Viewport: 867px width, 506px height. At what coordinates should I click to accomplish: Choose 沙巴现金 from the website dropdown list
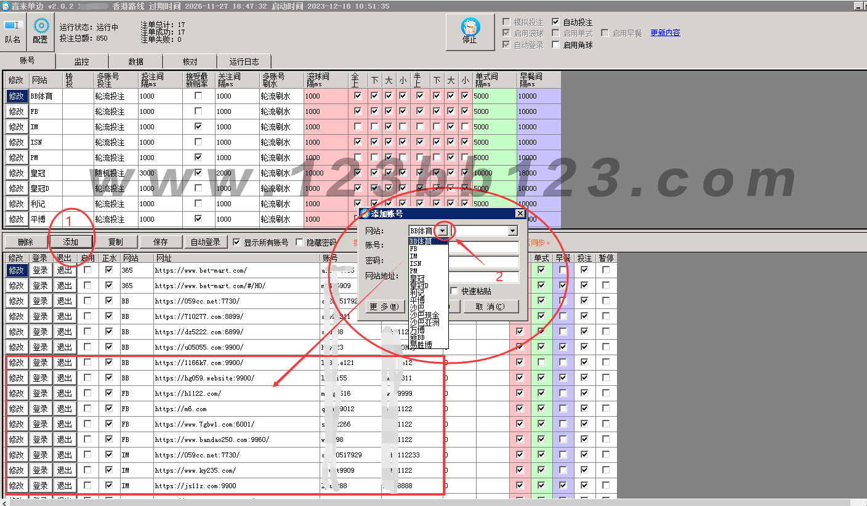429,315
